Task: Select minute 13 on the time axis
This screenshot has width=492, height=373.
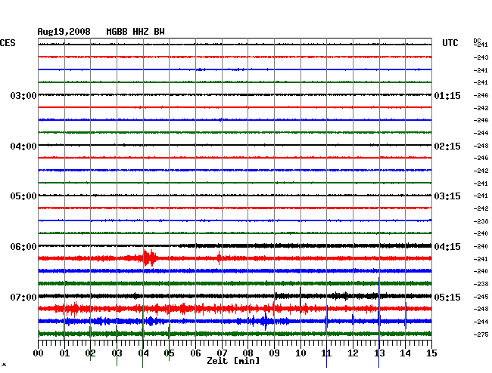Action: pos(379,353)
